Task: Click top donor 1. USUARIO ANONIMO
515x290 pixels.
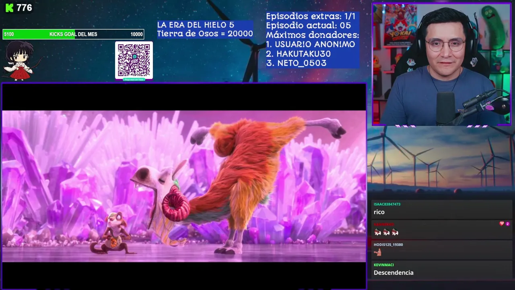Action: coord(311,44)
